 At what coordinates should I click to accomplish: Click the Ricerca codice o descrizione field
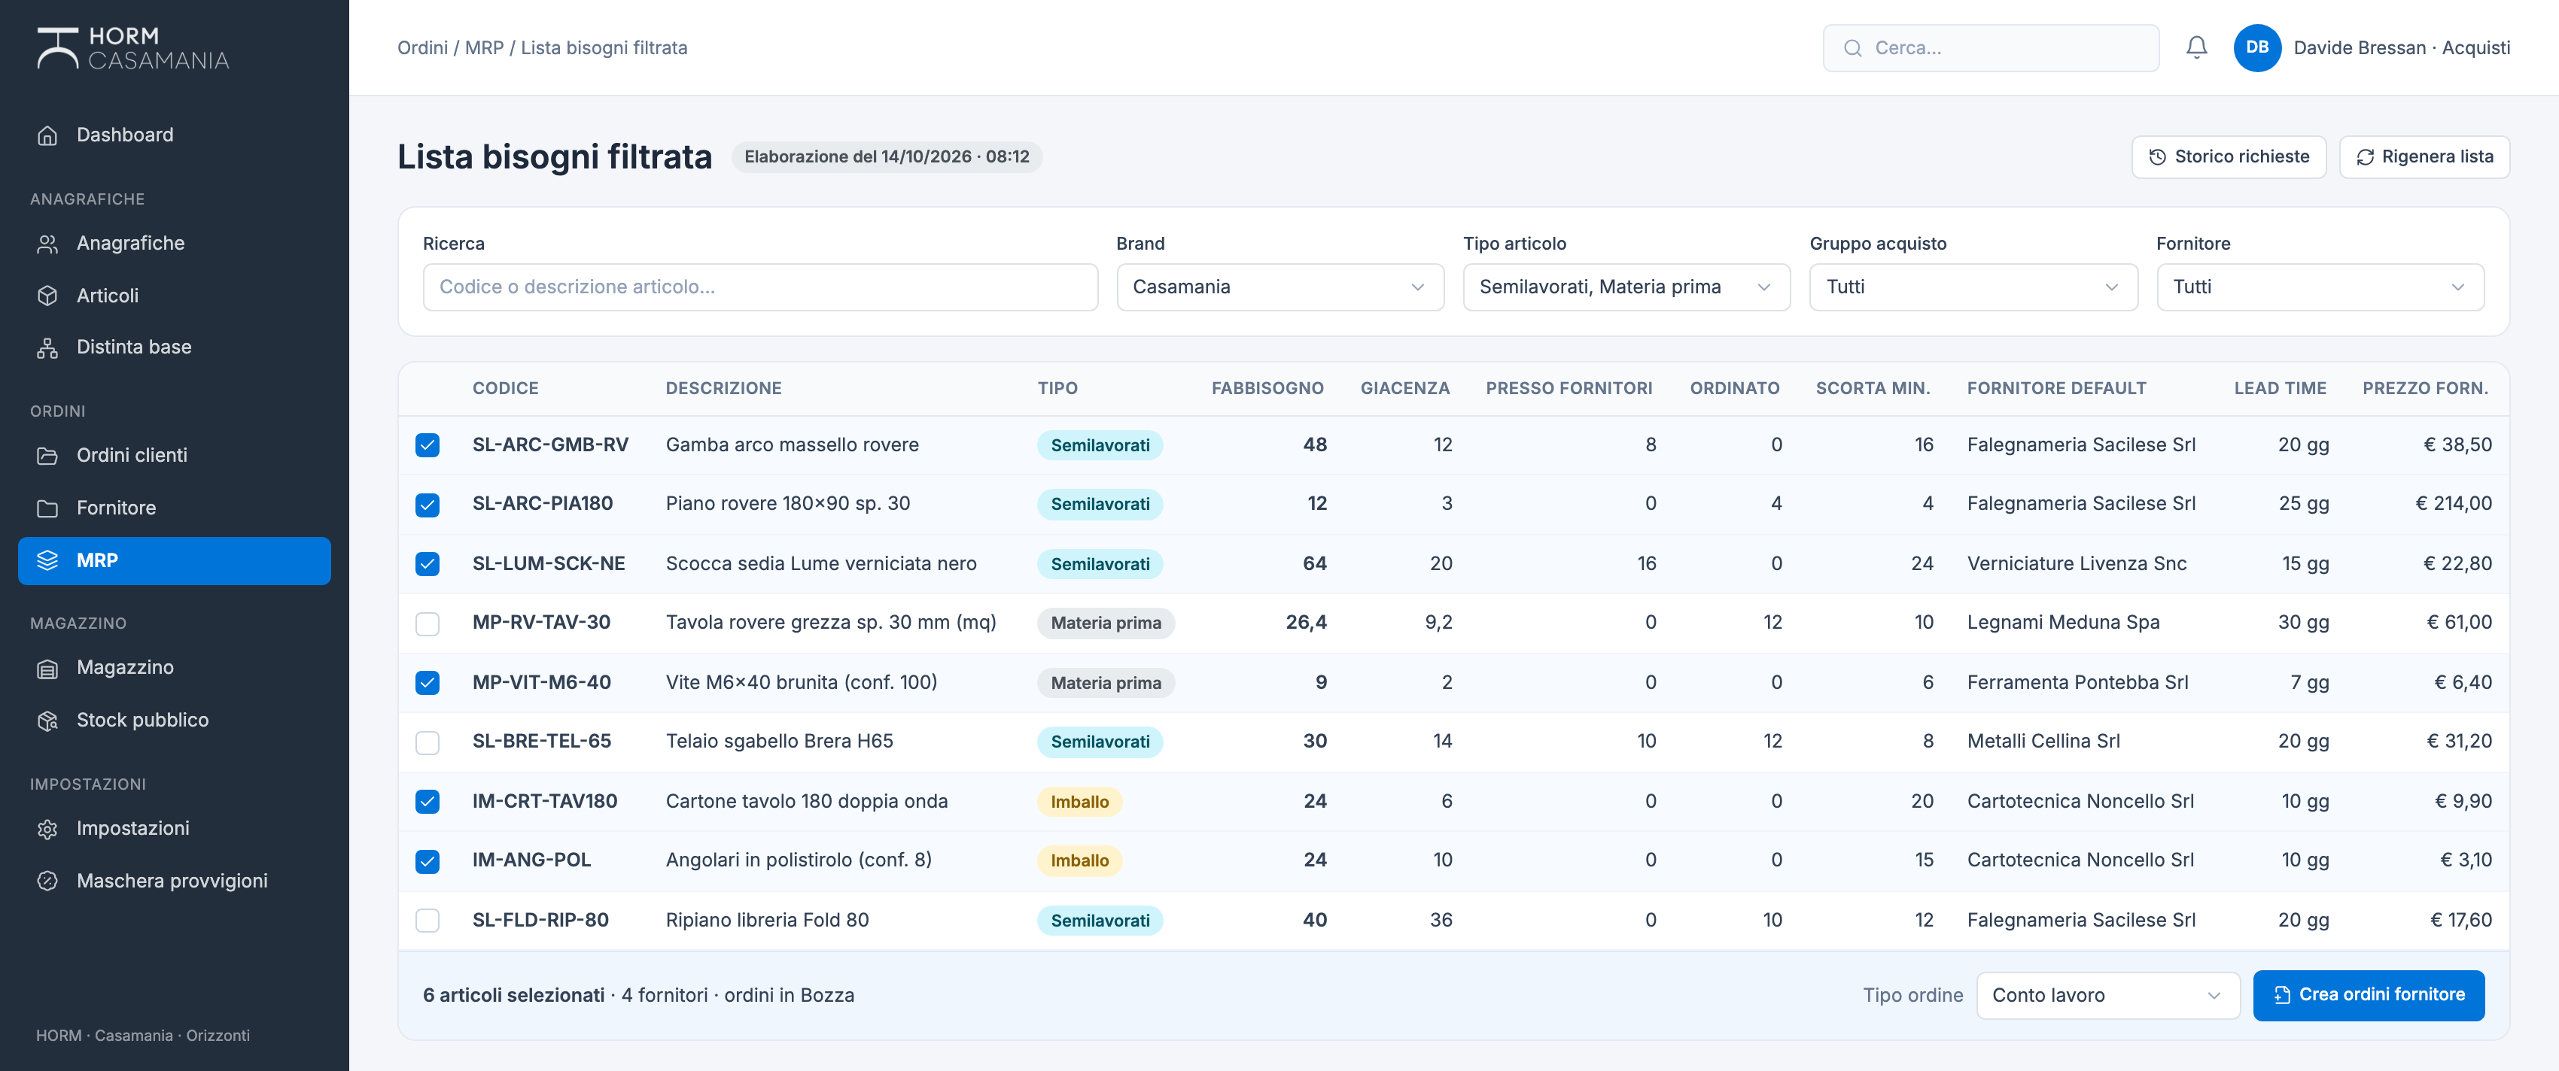click(760, 287)
